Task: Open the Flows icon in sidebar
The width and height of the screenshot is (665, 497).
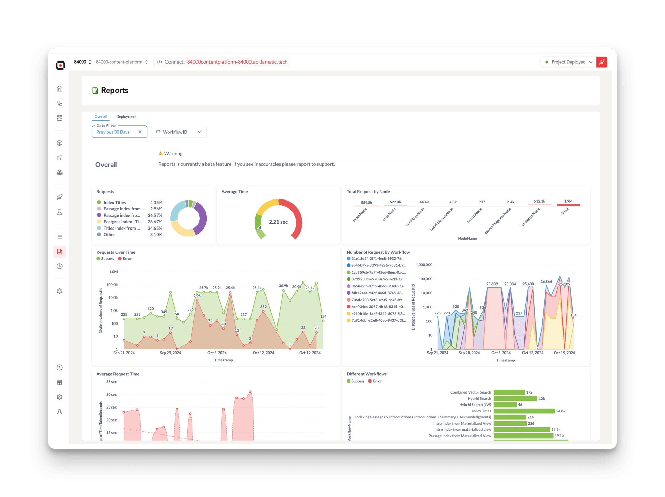Action: [x=59, y=103]
